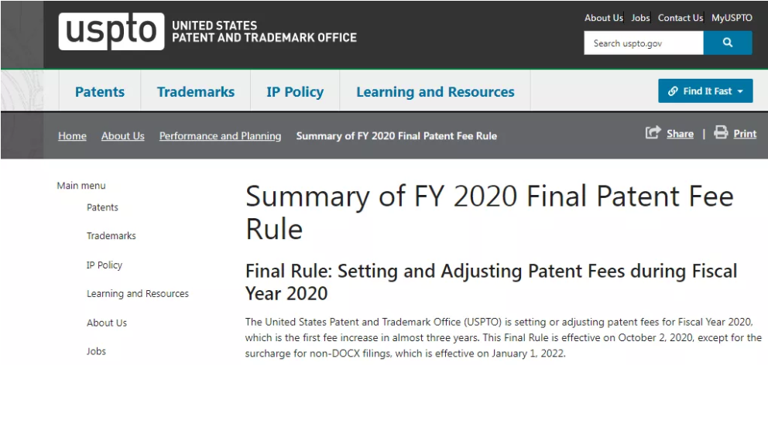This screenshot has width=768, height=434.
Task: Open the About Us breadcrumb link
Action: (123, 136)
